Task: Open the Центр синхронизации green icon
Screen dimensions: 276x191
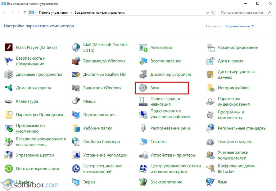Action: tap(9, 168)
